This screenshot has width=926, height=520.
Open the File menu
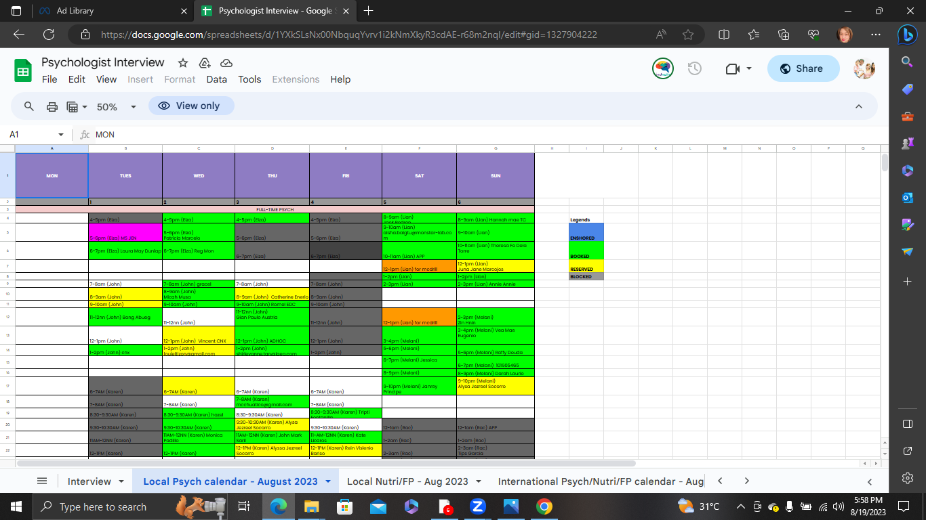(49, 79)
